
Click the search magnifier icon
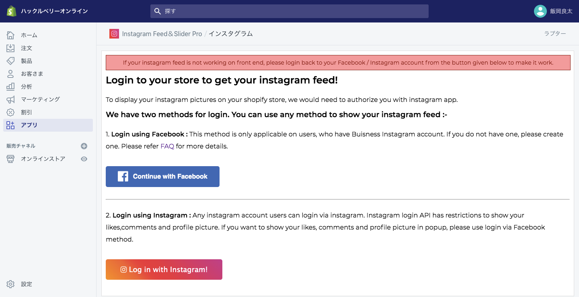pyautogui.click(x=158, y=11)
